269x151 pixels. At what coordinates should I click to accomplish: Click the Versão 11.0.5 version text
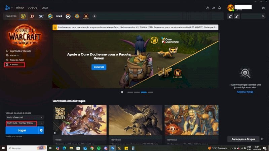pos(14,137)
